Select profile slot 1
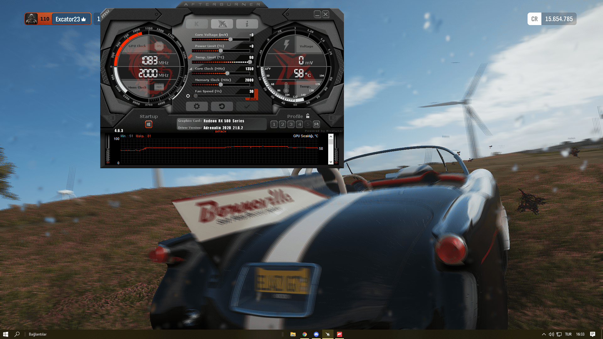Screen dimensions: 603x339 274,124
